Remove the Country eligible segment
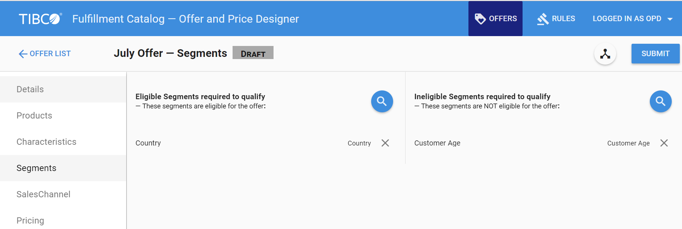The height and width of the screenshot is (229, 682). [385, 143]
